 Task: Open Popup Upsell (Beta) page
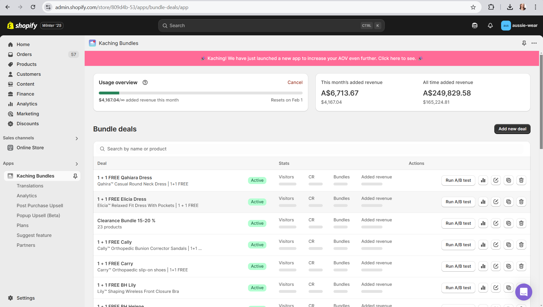coord(38,216)
